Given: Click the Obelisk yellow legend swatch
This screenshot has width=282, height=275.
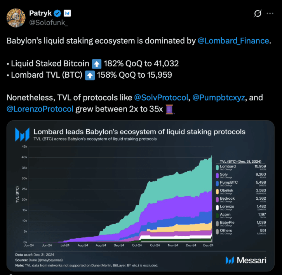Looking at the screenshot, I should [x=217, y=191].
